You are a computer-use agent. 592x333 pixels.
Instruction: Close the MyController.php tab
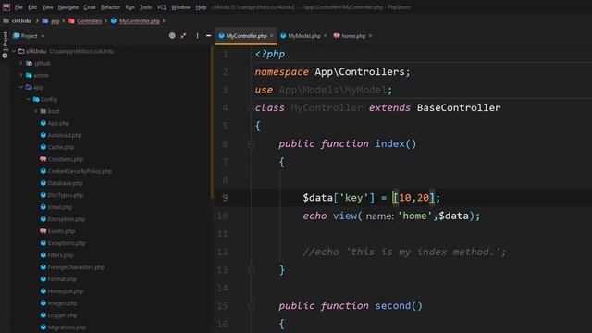click(x=272, y=36)
